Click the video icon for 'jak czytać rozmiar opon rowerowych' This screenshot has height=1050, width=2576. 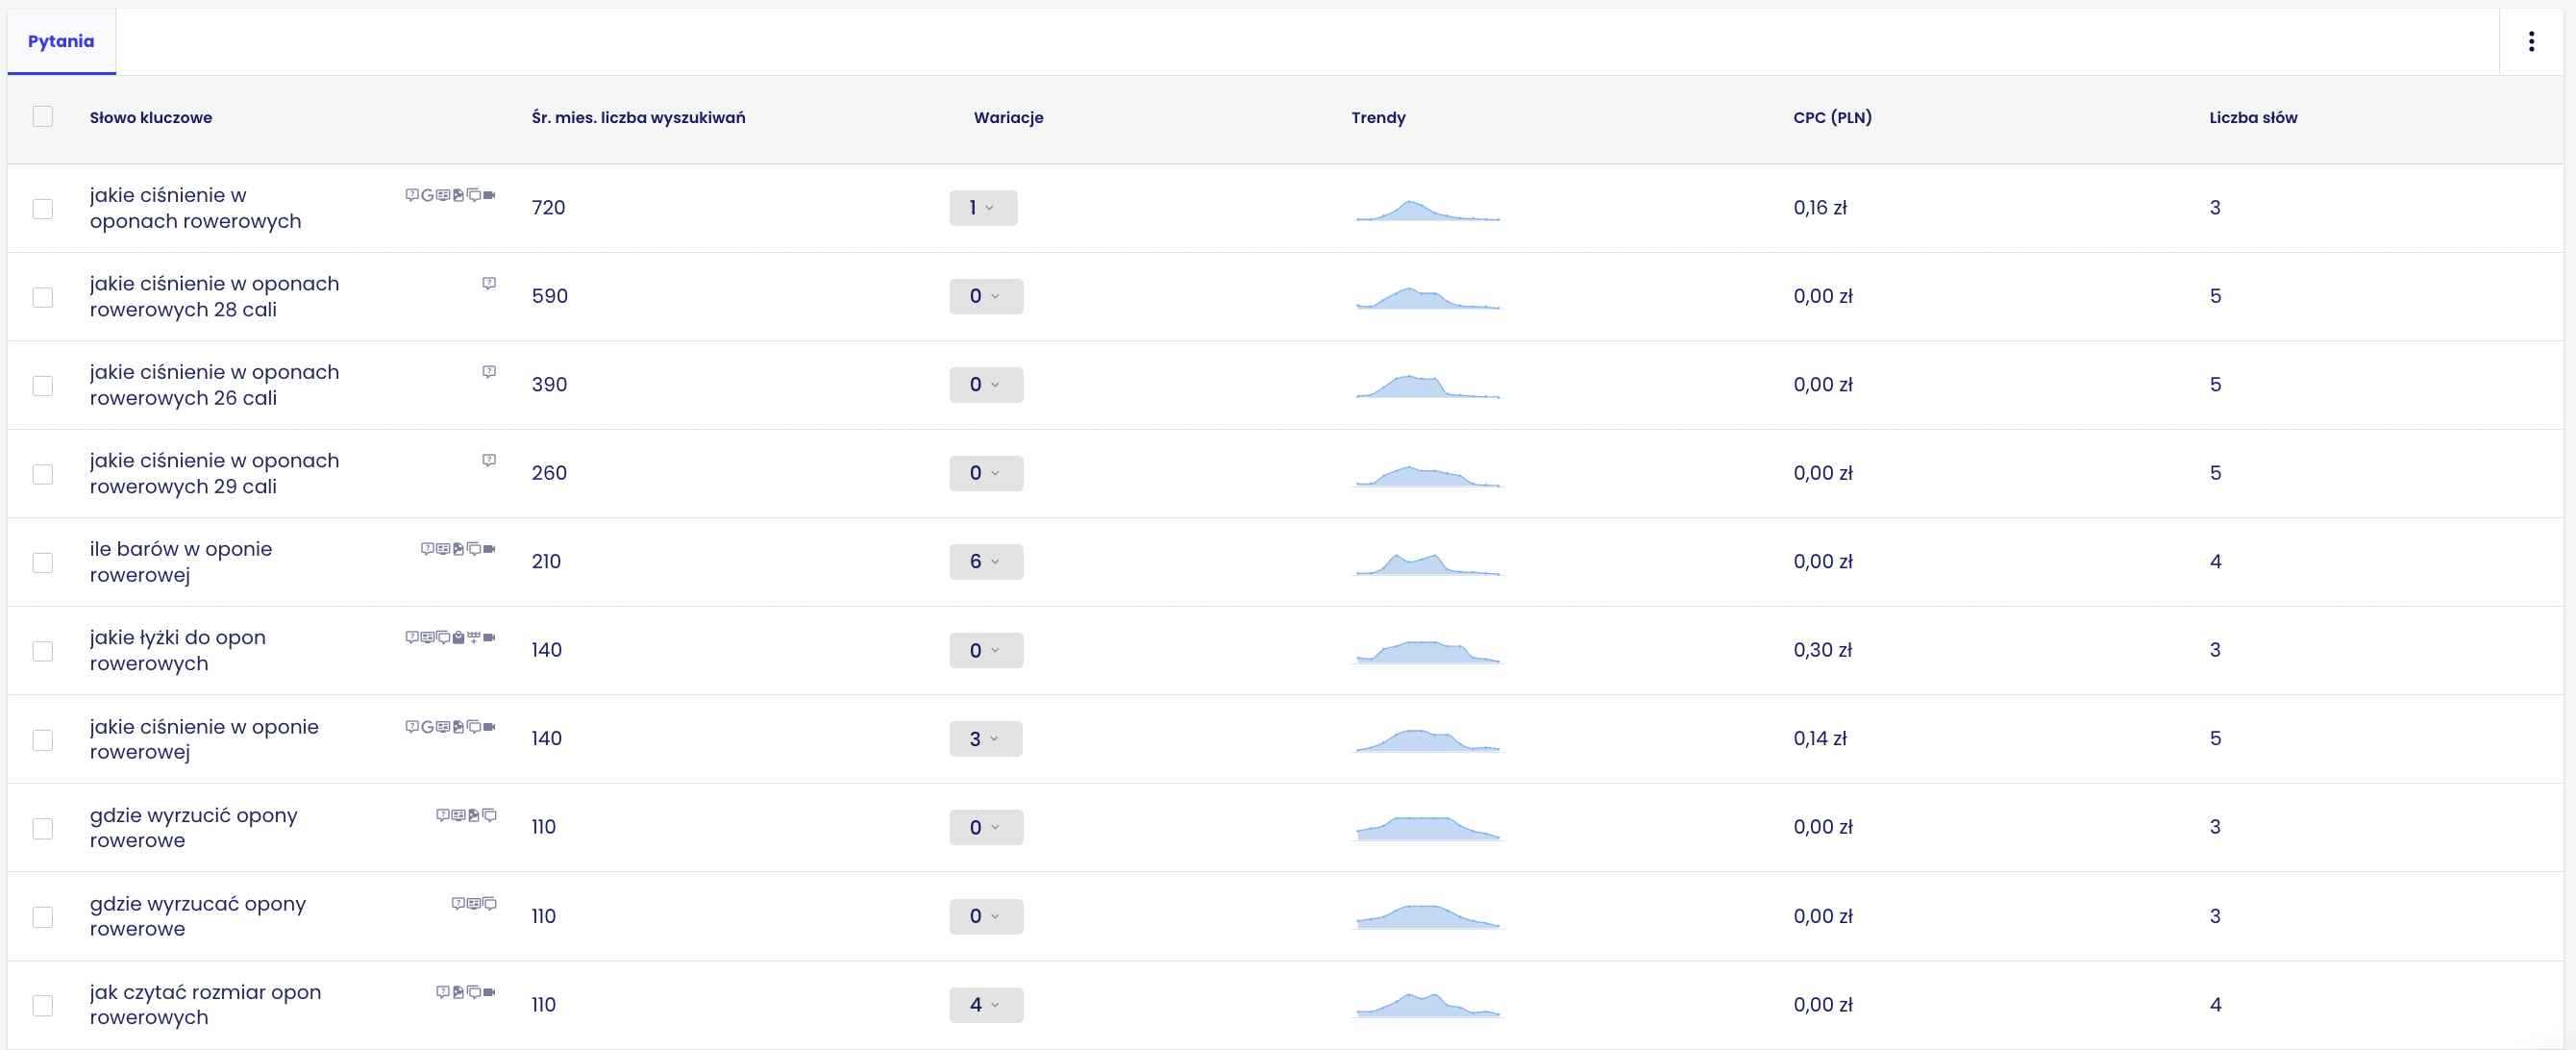point(489,992)
